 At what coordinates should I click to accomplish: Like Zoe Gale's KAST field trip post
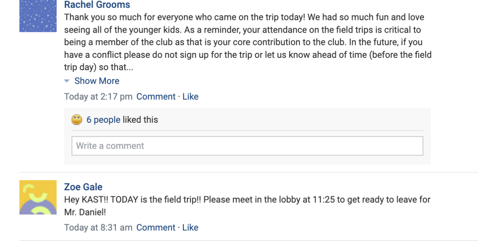tap(190, 227)
